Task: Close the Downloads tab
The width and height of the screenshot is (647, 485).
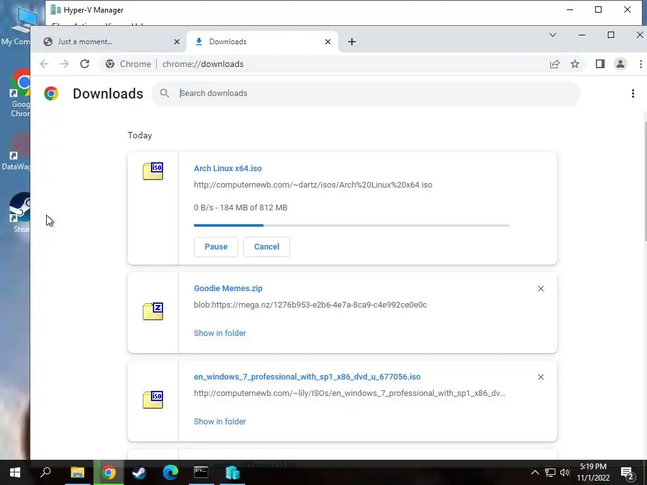Action: tap(328, 42)
